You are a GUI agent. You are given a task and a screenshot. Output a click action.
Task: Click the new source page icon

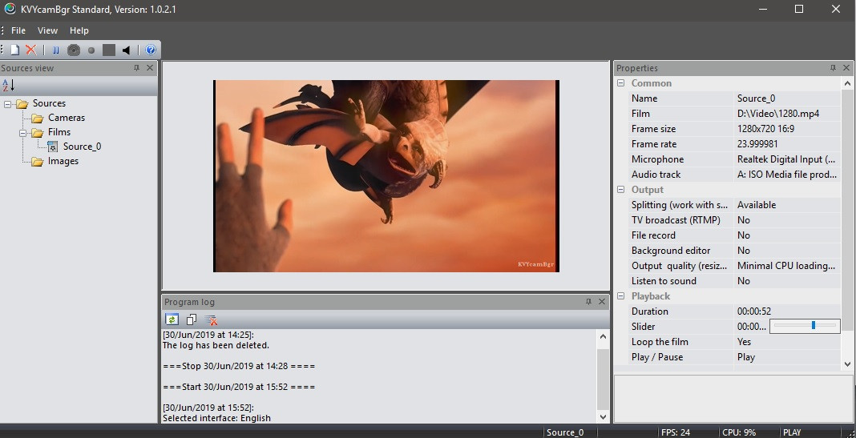[x=15, y=50]
